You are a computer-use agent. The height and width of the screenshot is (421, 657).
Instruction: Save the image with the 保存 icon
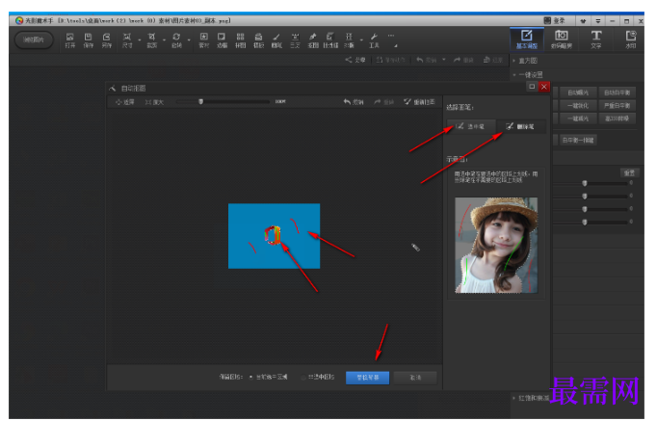point(88,40)
